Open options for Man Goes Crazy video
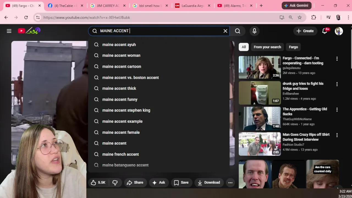The width and height of the screenshot is (352, 198). click(337, 135)
